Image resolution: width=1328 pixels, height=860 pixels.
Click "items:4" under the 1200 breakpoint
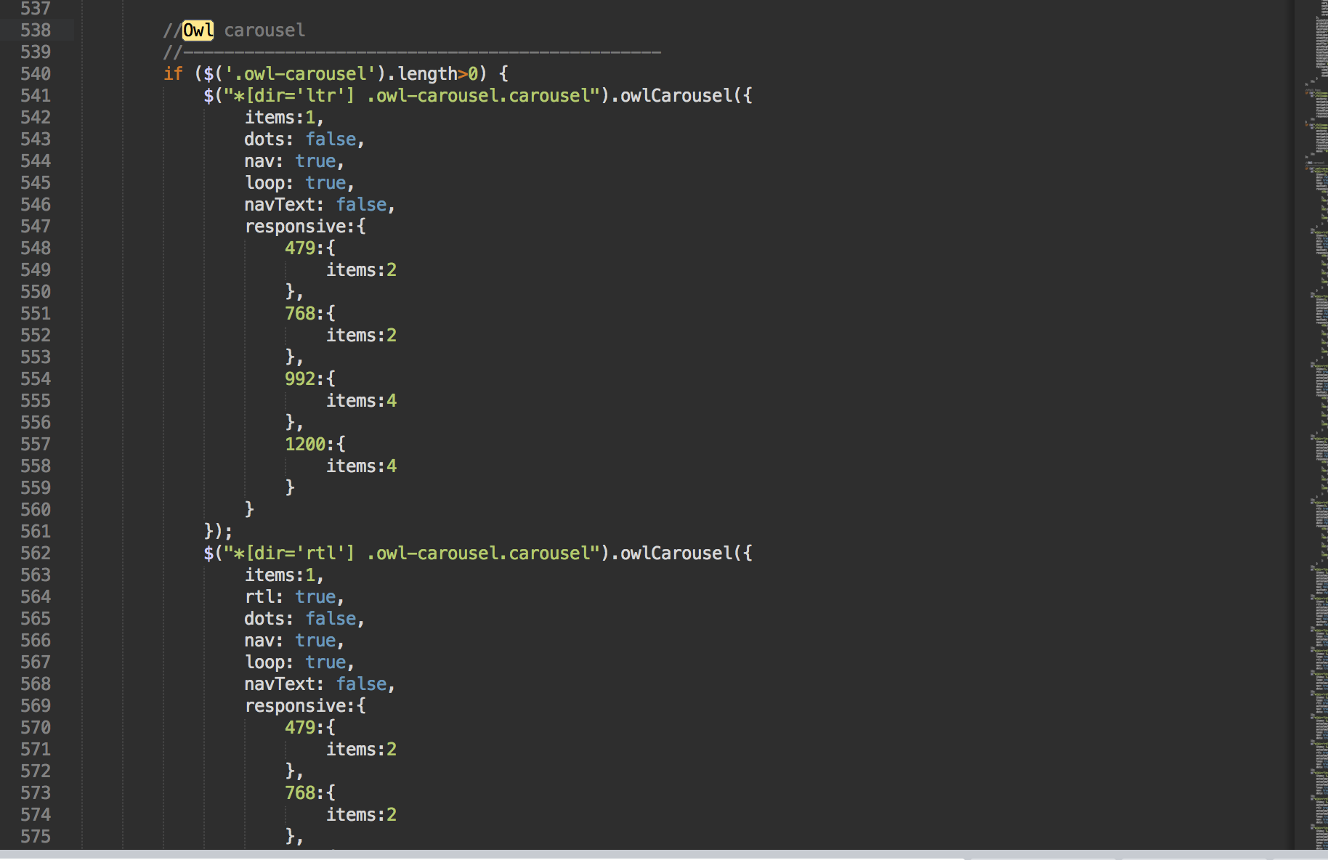tap(361, 466)
